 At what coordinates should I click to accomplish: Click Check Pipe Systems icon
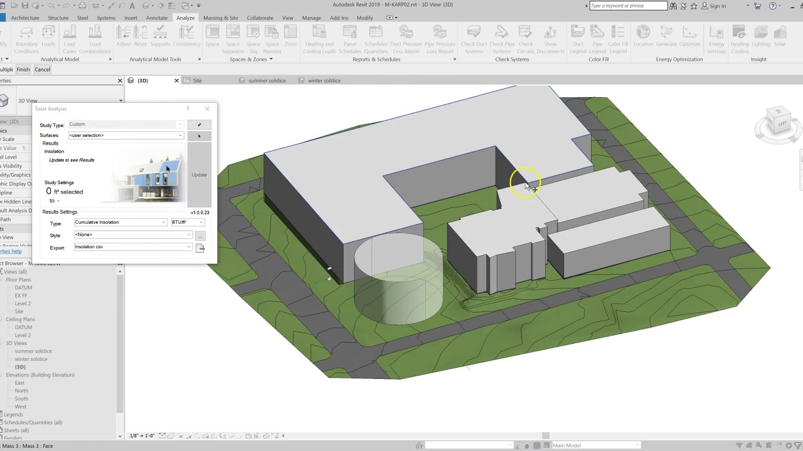501,33
